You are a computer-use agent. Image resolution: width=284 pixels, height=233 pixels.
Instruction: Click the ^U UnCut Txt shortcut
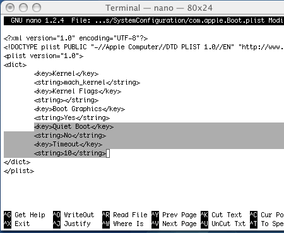click(x=223, y=224)
